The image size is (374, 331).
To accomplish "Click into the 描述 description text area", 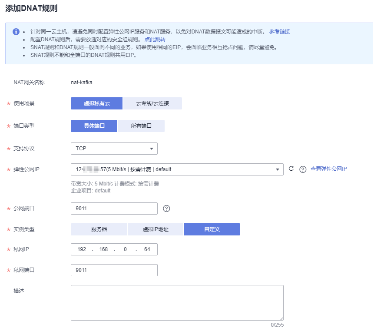I will coord(177,302).
